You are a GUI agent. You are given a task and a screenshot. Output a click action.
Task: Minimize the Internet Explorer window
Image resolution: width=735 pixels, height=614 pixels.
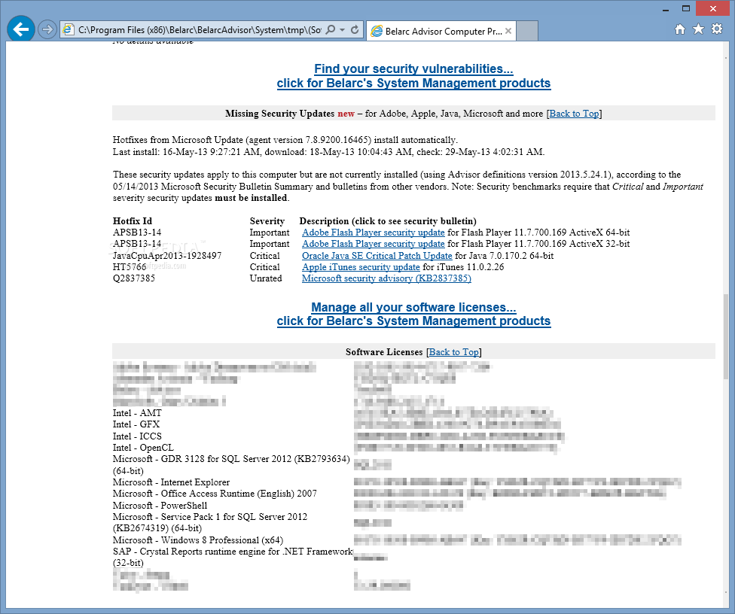tap(666, 8)
